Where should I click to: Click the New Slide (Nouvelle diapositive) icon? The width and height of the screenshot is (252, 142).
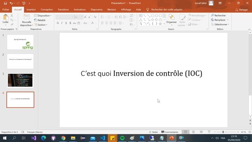(x=26, y=17)
